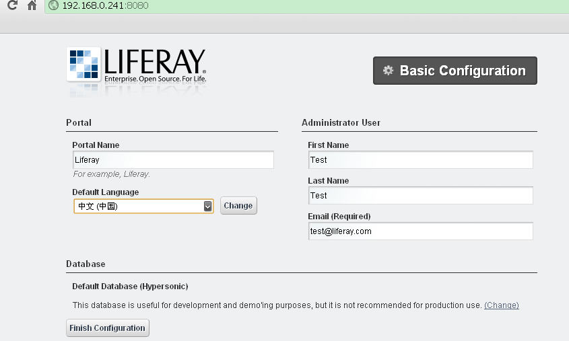The image size is (569, 341).
Task: Click the Finish Configuration button
Action: tap(108, 328)
